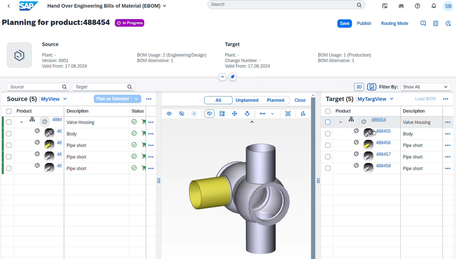This screenshot has height=259, width=456.
Task: Click the cart icon in source Body row
Action: [143, 133]
